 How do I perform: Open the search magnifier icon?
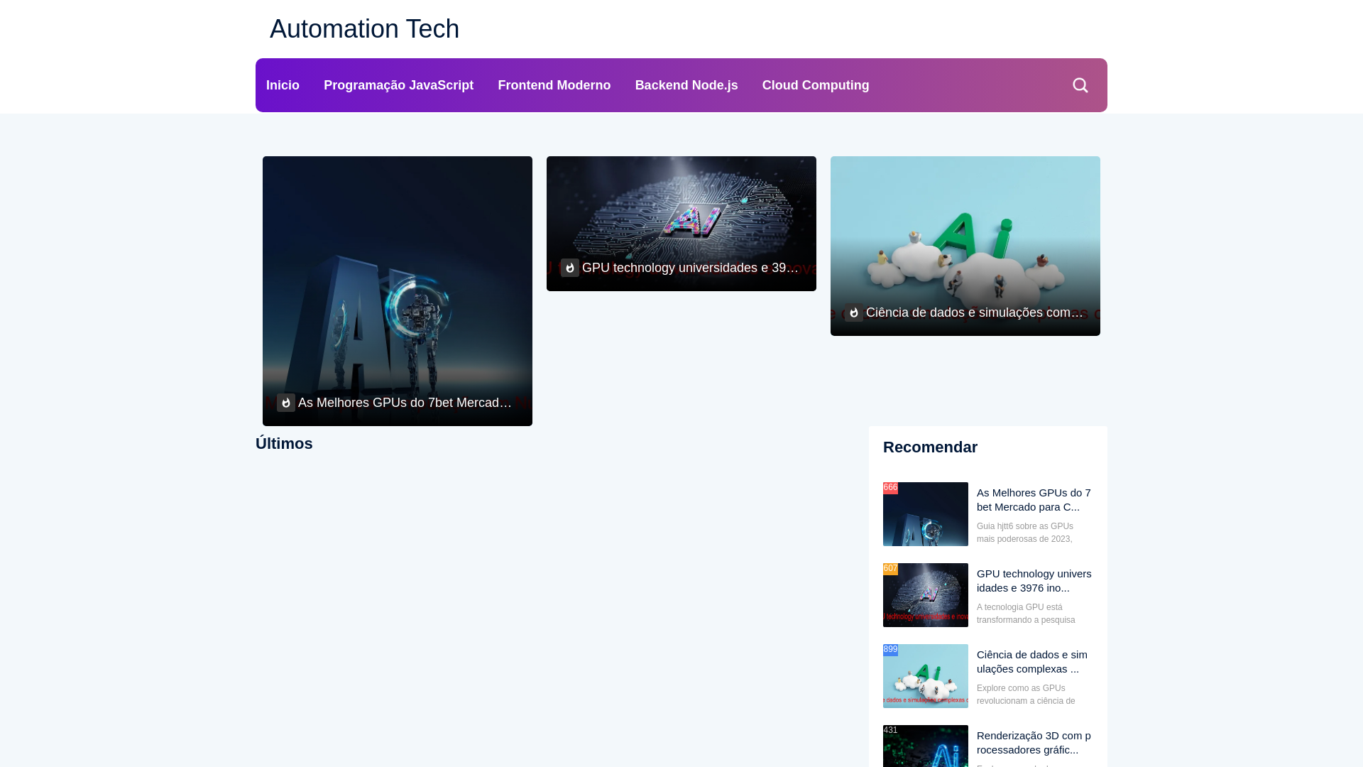point(1080,85)
